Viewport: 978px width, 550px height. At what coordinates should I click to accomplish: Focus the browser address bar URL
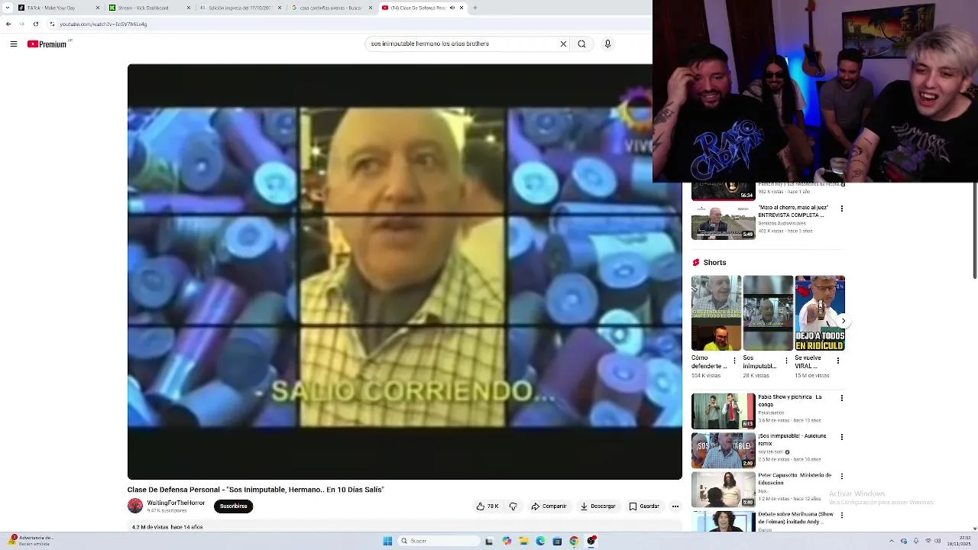(x=103, y=24)
